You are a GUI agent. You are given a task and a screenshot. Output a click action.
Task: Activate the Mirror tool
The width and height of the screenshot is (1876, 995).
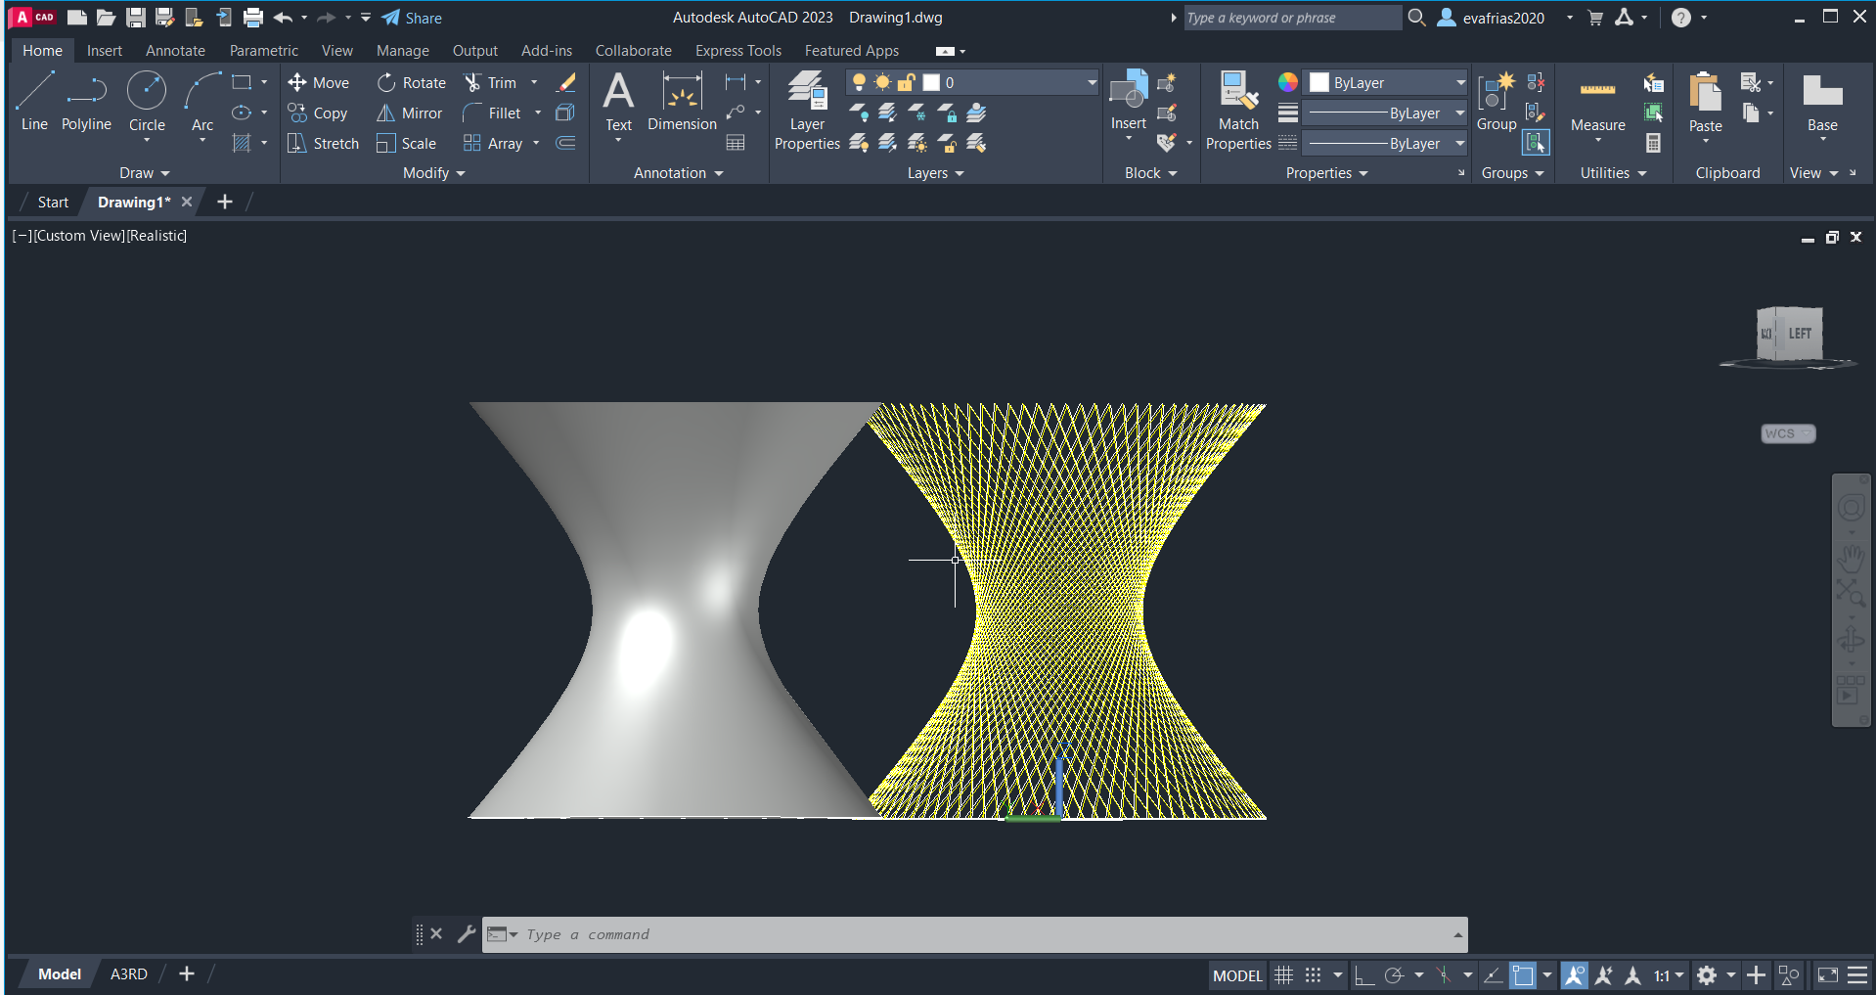(x=410, y=113)
